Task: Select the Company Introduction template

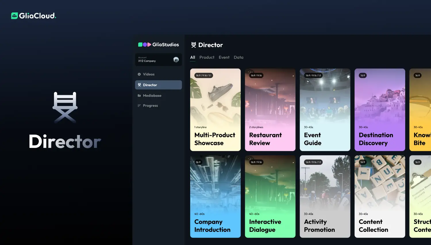Action: pos(215,197)
